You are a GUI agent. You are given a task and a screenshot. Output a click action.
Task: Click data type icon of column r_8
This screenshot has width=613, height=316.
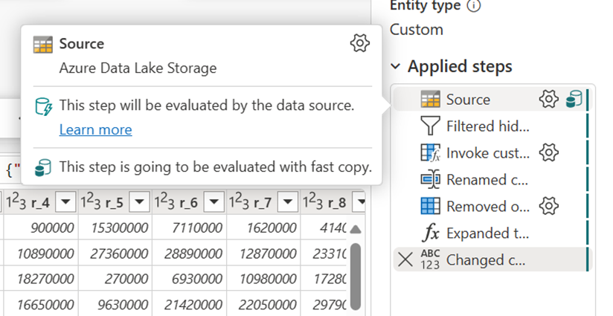tap(312, 202)
